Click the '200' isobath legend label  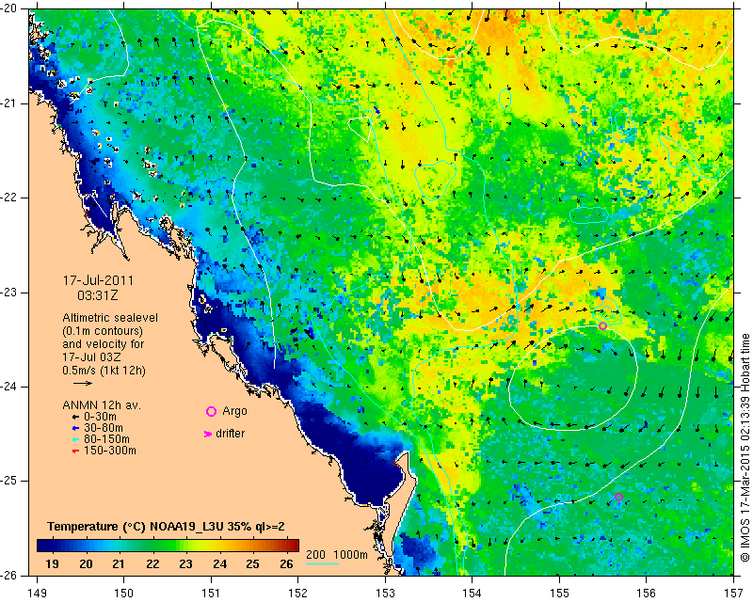click(315, 555)
